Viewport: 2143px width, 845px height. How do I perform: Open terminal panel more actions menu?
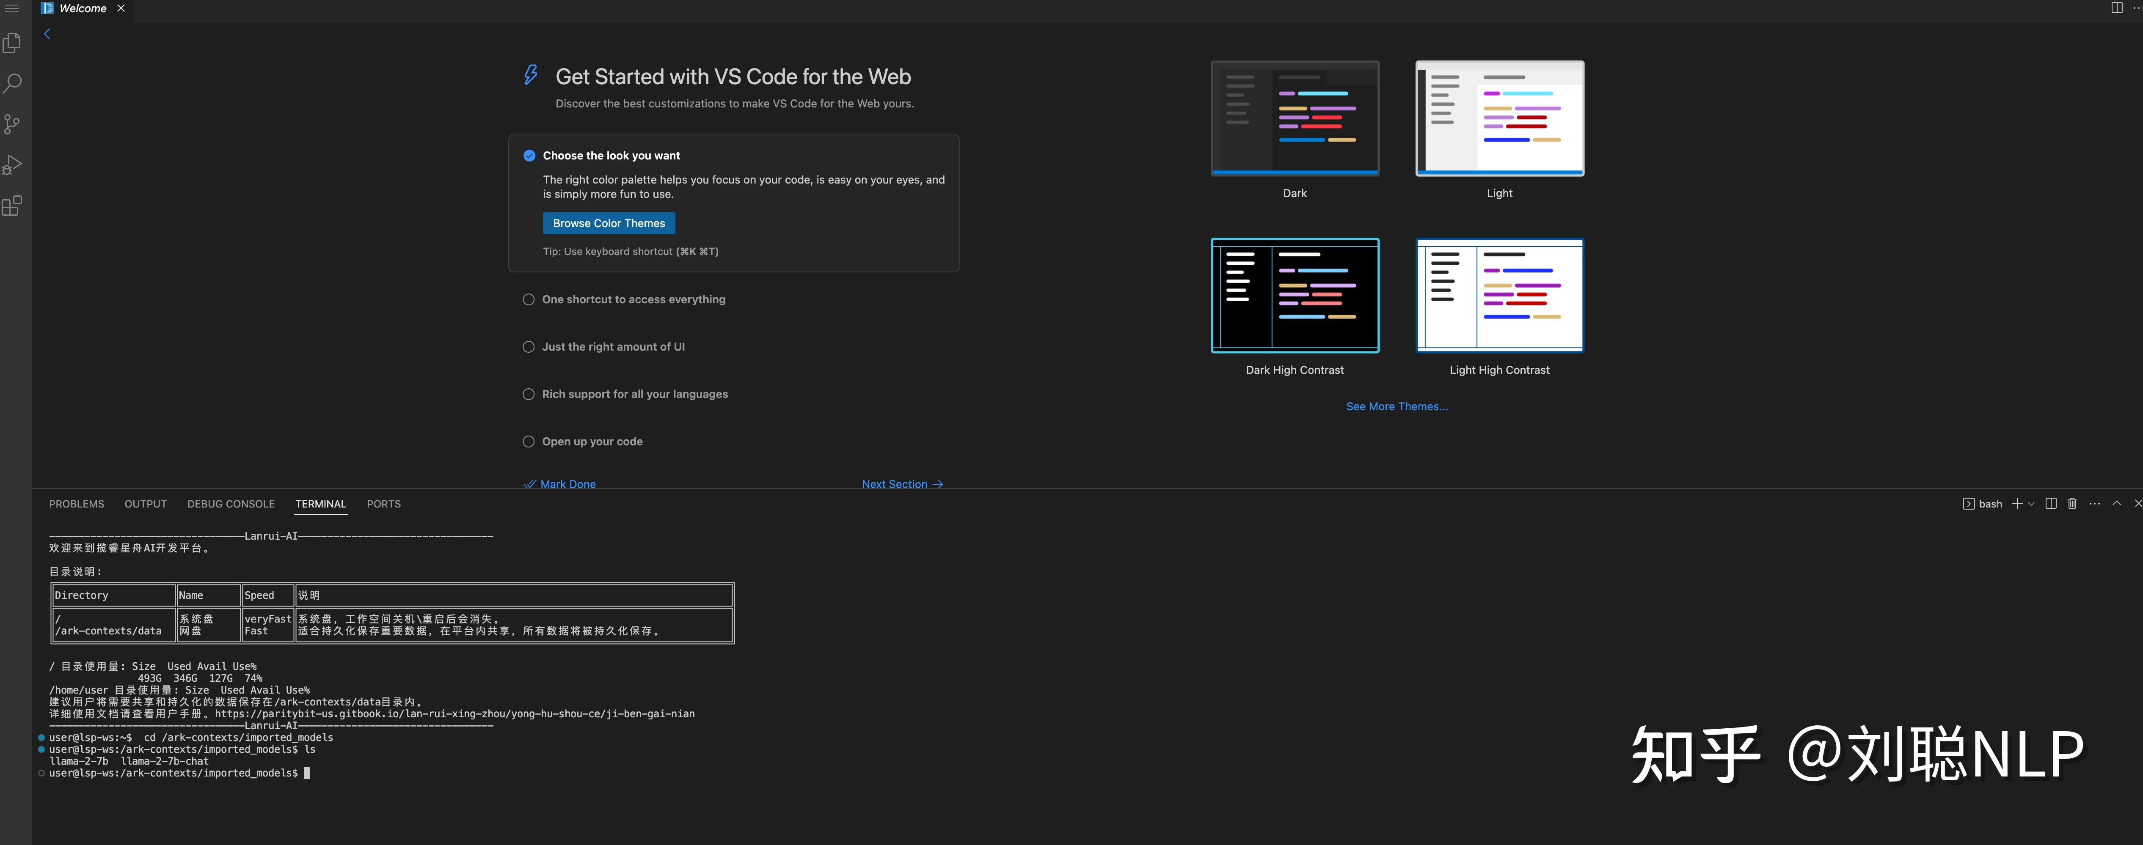pyautogui.click(x=2095, y=504)
